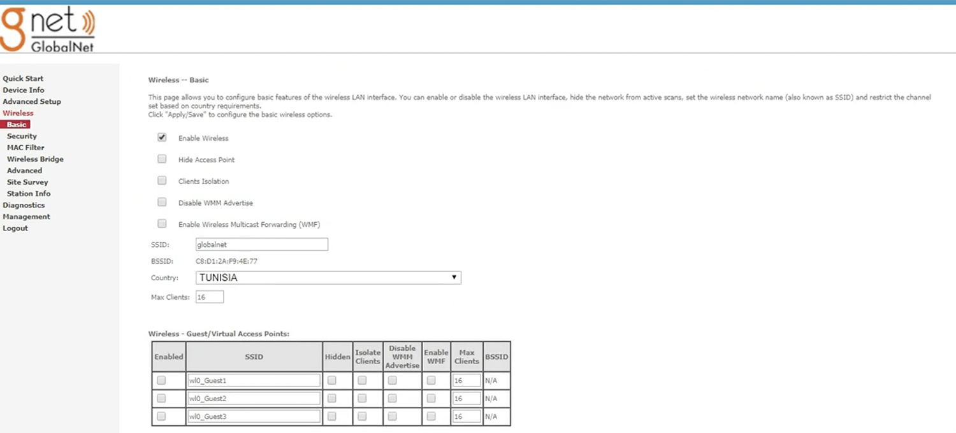
Task: Open the Country dropdown showing TUNISIA
Action: point(328,278)
